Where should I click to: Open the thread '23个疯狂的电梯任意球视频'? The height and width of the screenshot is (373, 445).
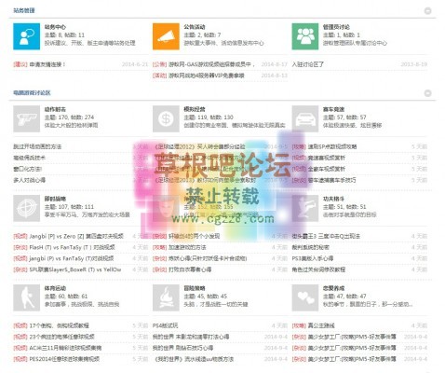tap(61, 337)
